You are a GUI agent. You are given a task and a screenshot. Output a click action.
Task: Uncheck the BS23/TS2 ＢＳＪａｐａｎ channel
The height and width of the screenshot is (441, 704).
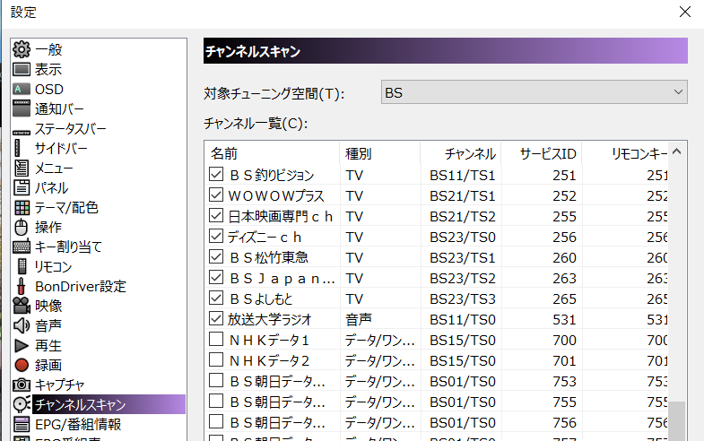coord(216,277)
